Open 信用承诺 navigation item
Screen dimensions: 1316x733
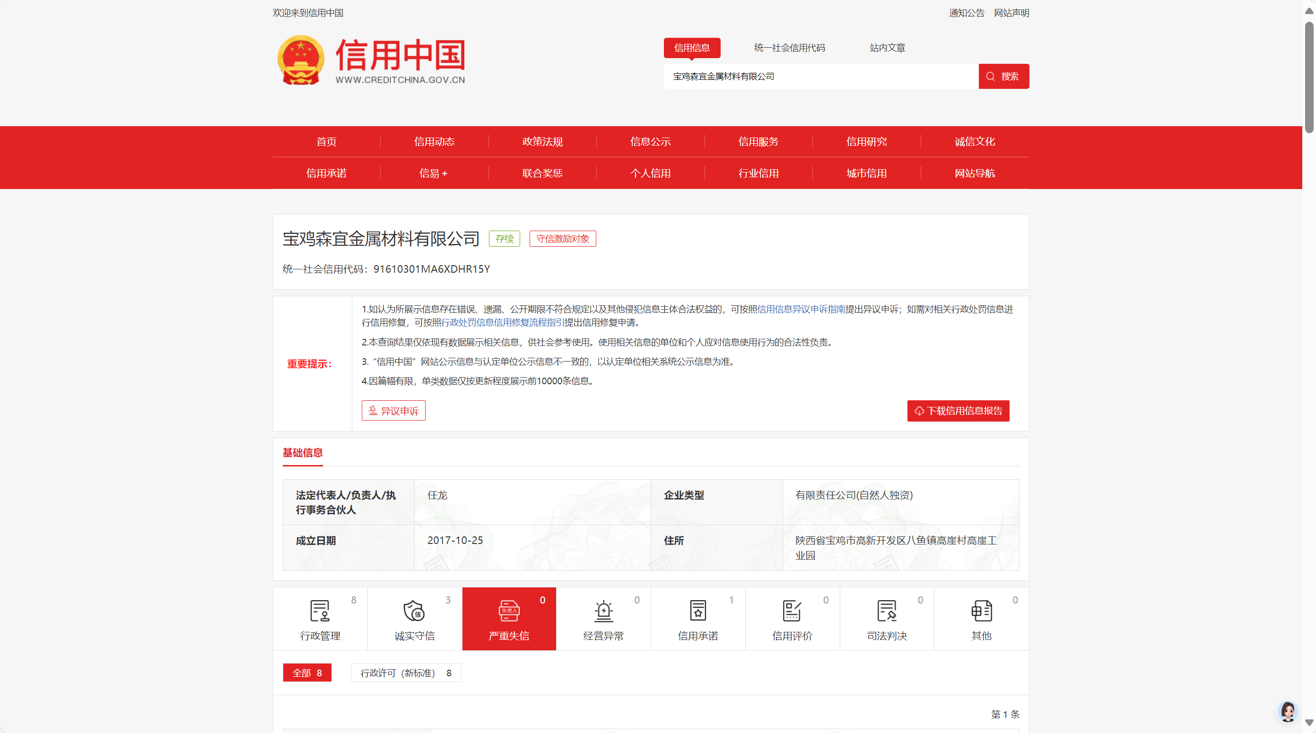pyautogui.click(x=326, y=173)
